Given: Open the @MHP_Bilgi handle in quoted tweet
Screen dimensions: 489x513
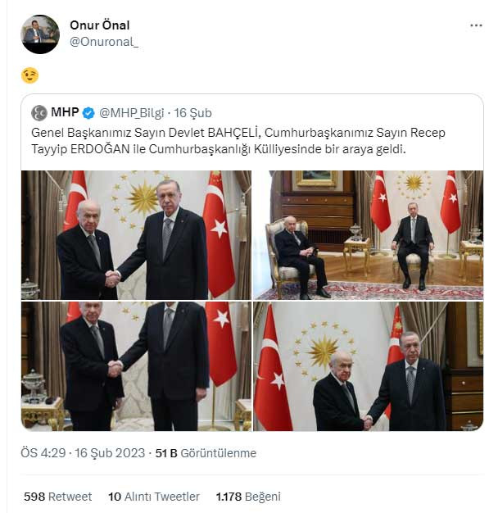Looking at the screenshot, I should click(132, 113).
